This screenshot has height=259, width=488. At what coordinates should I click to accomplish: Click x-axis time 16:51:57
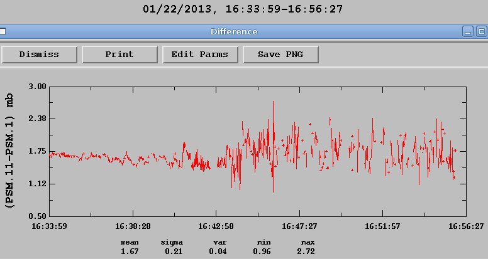tap(382, 226)
